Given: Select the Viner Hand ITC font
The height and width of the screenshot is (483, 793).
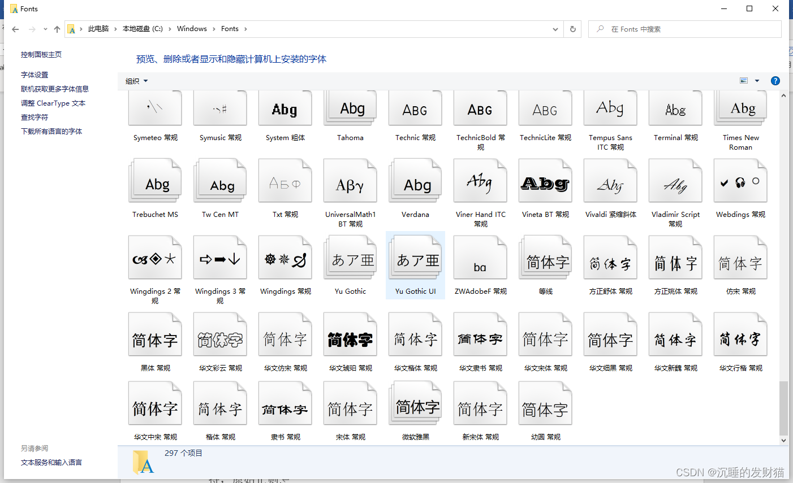Looking at the screenshot, I should click(480, 181).
